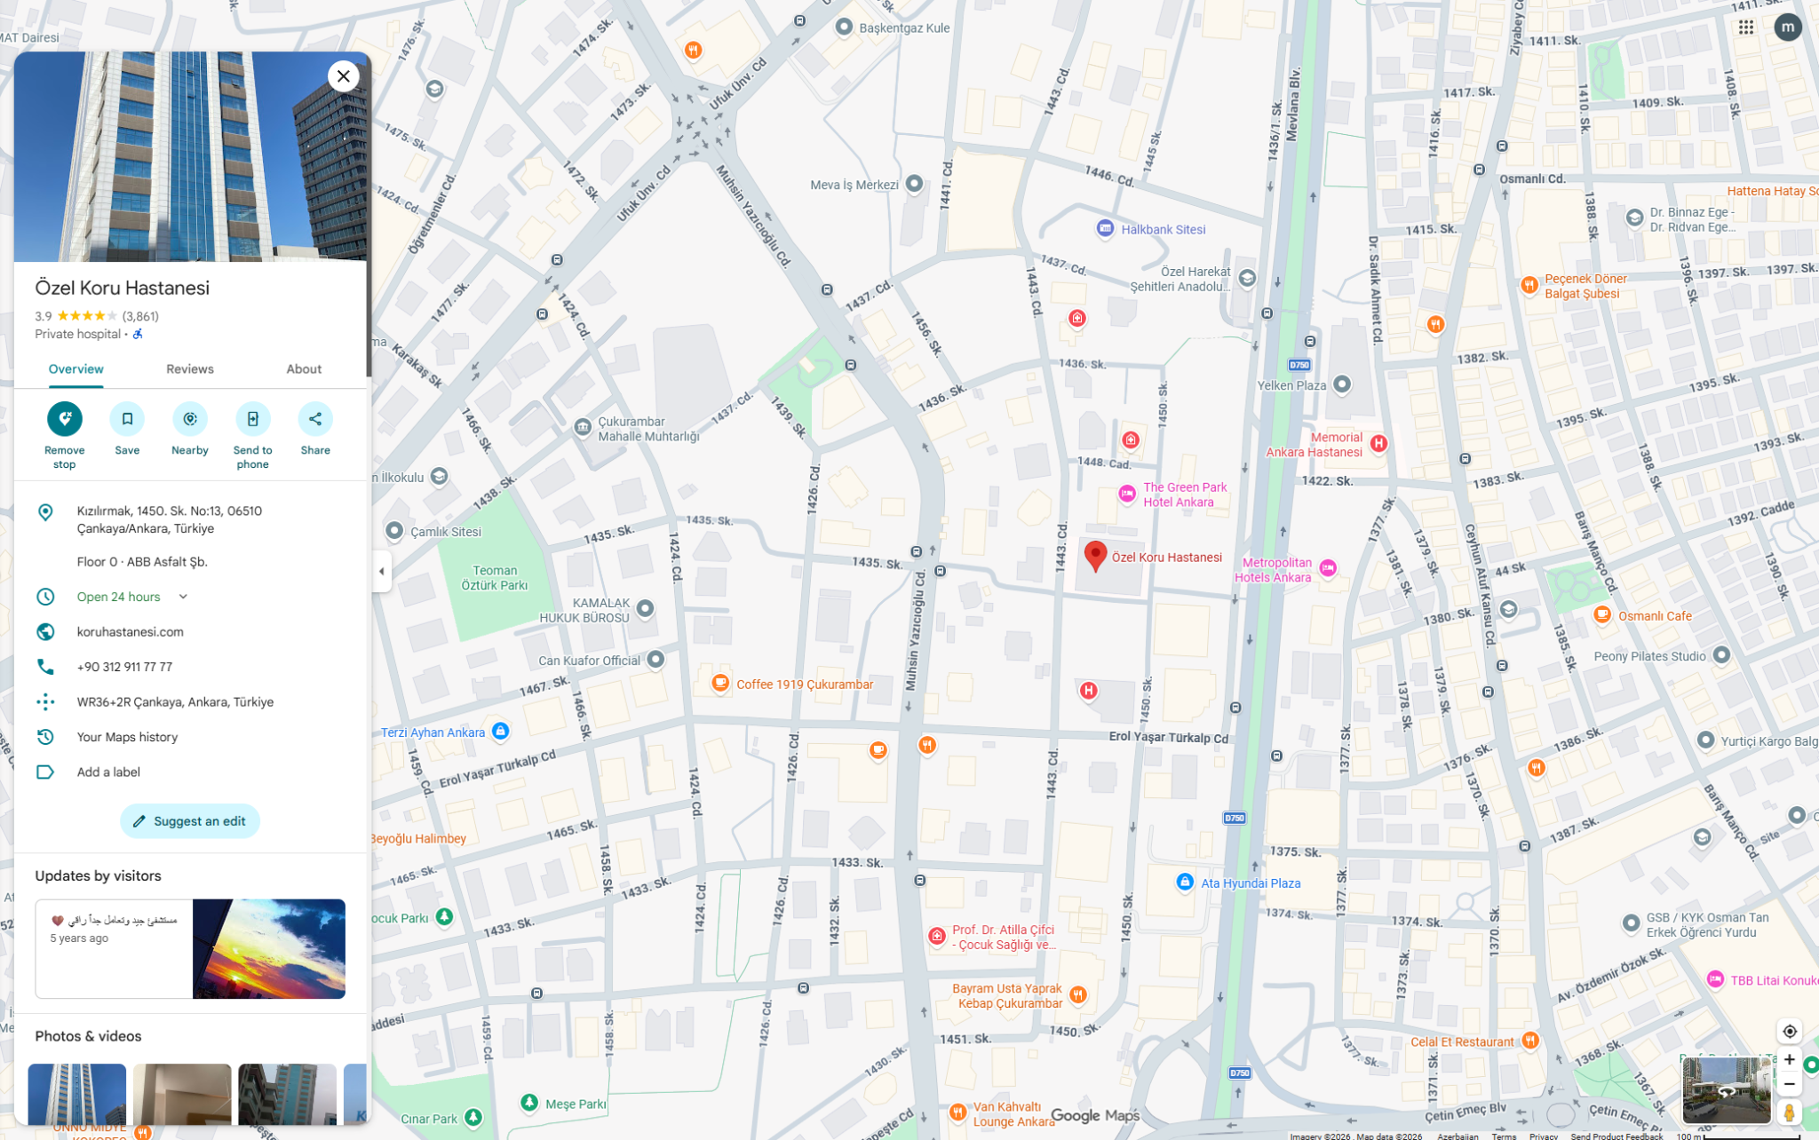The height and width of the screenshot is (1140, 1819).
Task: Expand the Open 24 hours schedule
Action: 183,597
